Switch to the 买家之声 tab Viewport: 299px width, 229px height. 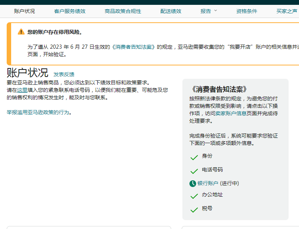[x=287, y=11]
